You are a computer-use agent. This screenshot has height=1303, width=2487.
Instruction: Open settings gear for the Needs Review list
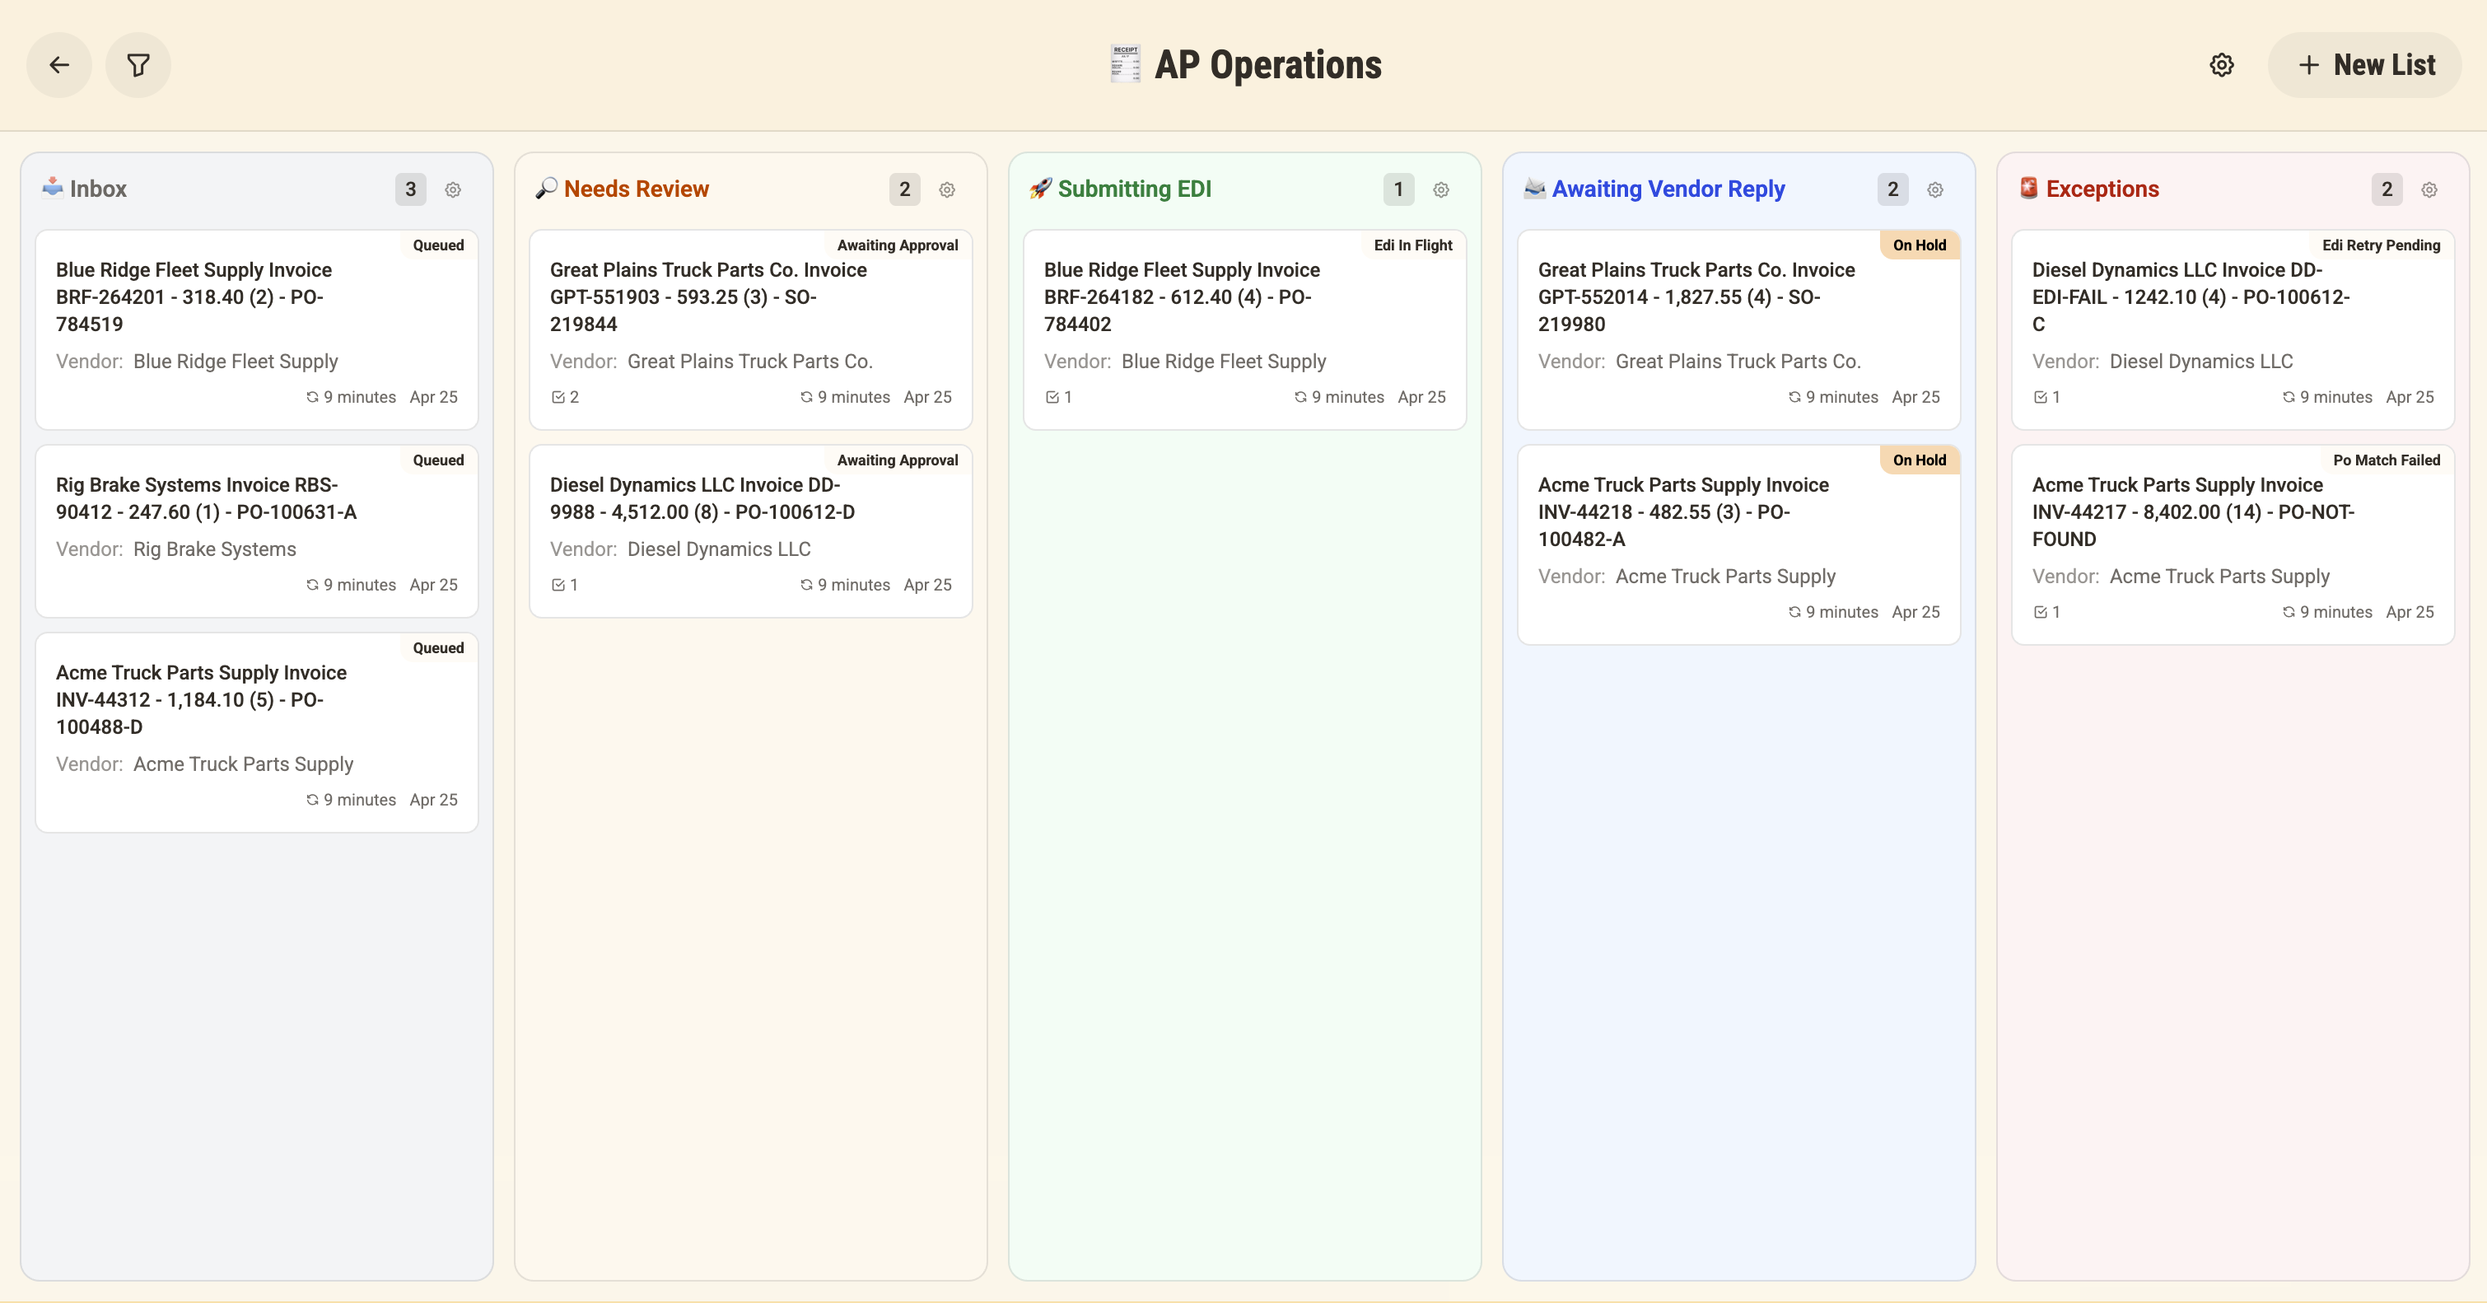947,189
